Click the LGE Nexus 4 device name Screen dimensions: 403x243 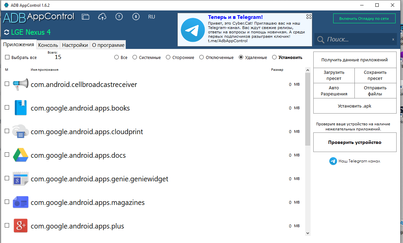pos(31,32)
